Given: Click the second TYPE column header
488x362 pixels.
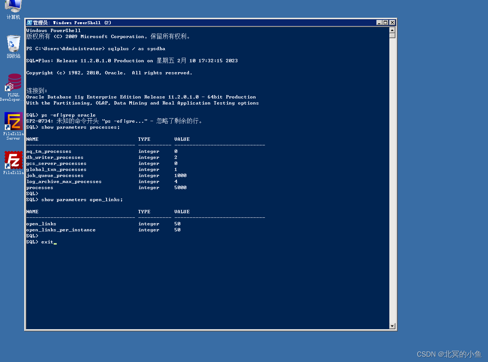Looking at the screenshot, I should 144,212.
